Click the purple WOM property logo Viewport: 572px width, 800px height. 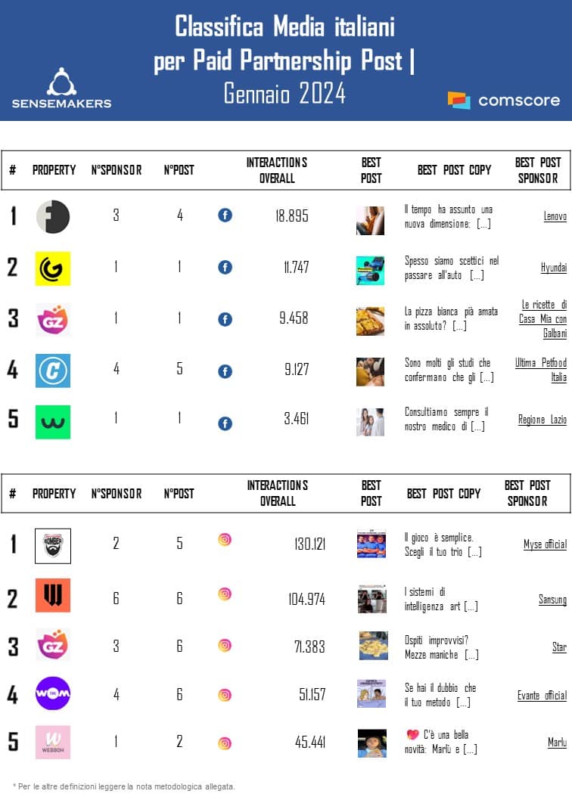click(53, 693)
